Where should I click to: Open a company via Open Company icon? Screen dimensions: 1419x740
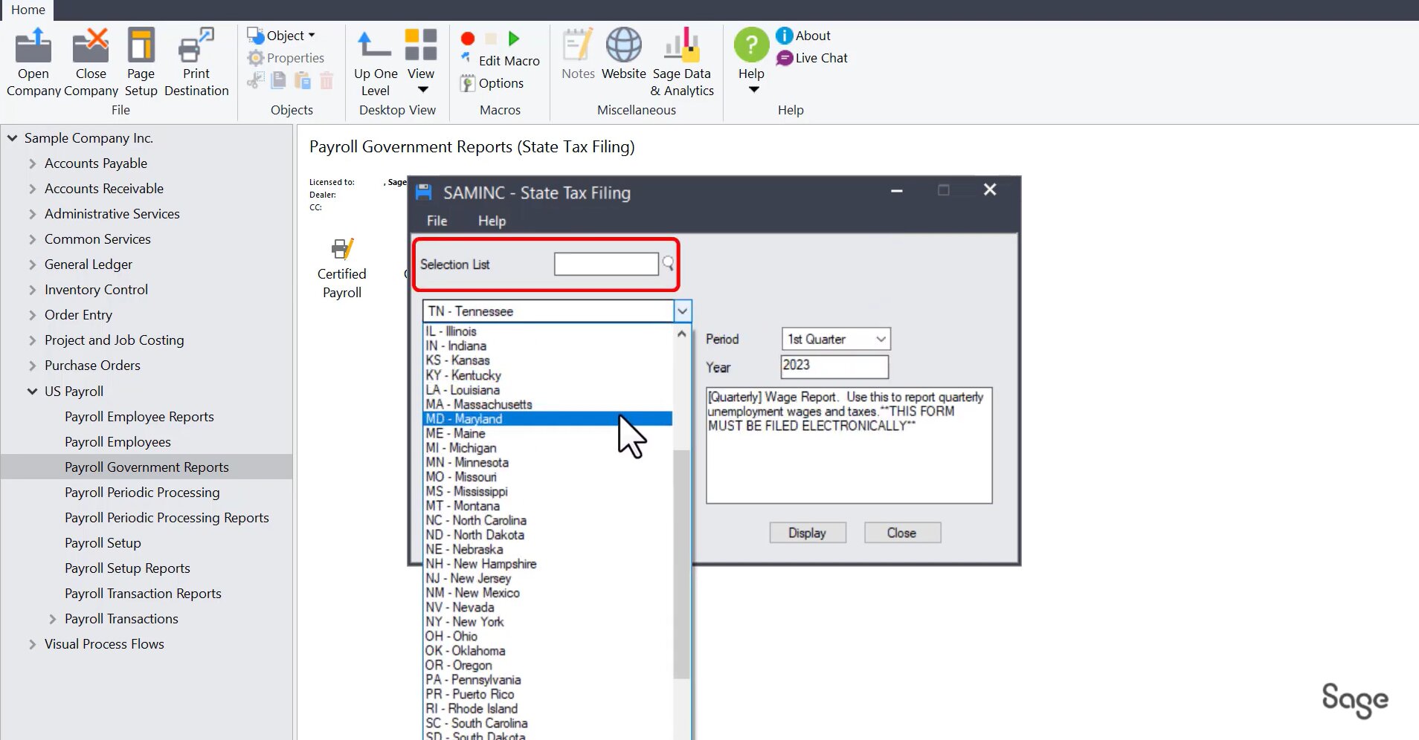tap(33, 59)
